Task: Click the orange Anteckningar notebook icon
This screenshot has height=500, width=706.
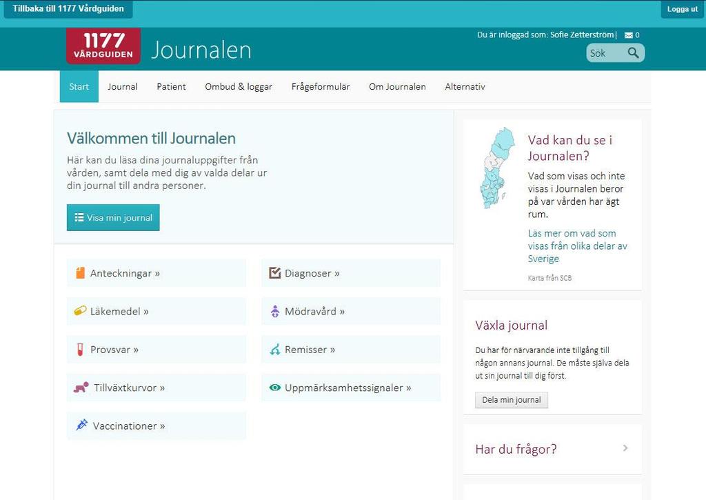Action: [x=80, y=272]
